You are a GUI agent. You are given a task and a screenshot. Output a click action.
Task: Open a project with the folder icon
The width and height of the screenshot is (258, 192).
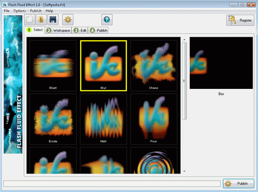click(41, 20)
